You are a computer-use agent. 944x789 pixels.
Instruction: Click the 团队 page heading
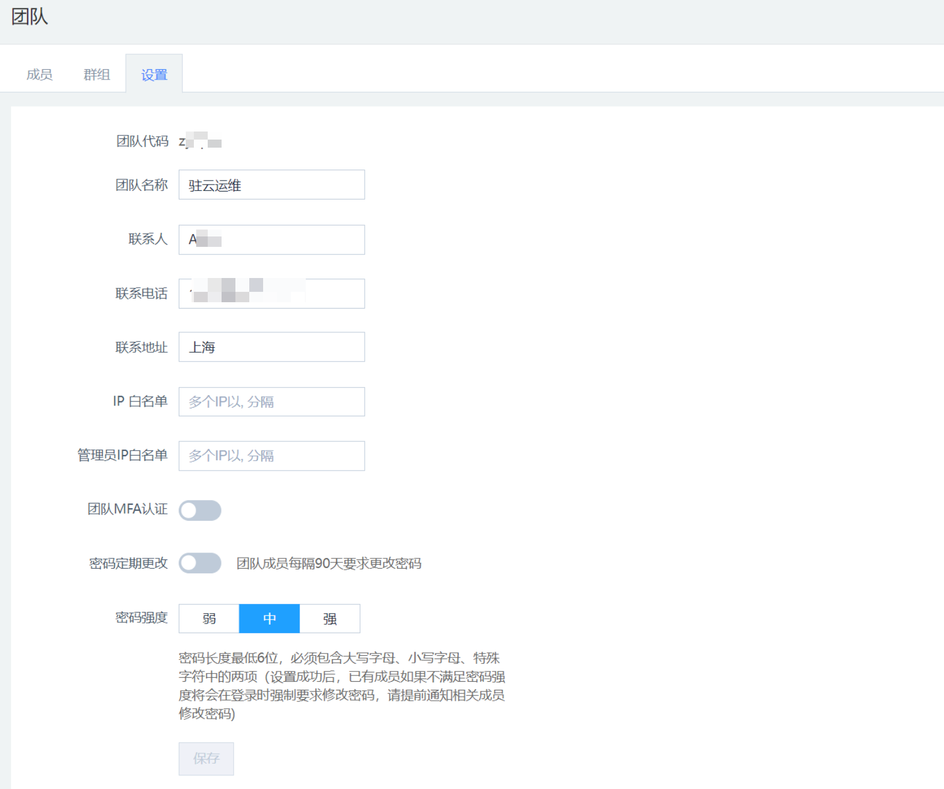29,17
